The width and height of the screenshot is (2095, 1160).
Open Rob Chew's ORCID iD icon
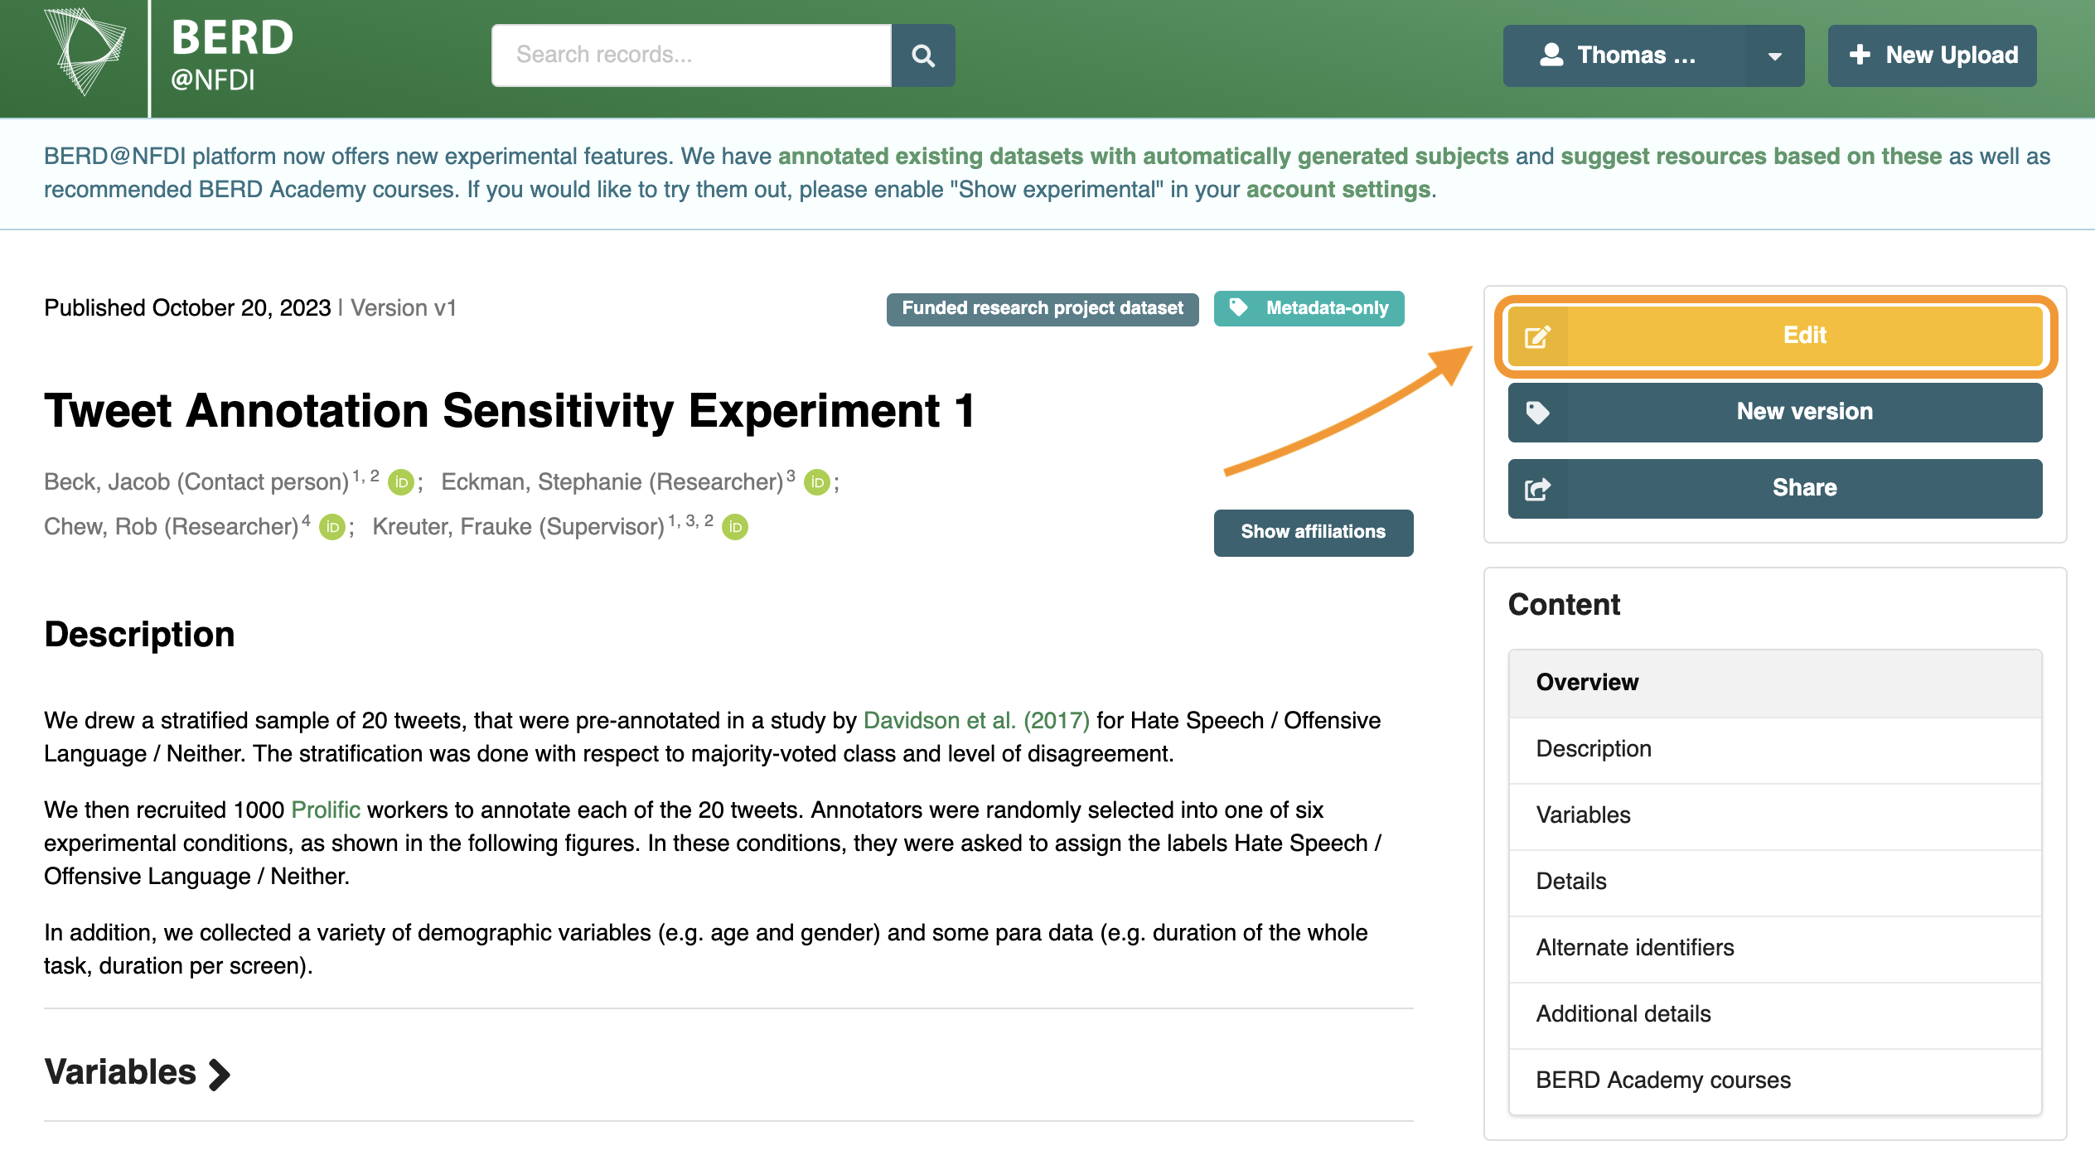[x=332, y=527]
